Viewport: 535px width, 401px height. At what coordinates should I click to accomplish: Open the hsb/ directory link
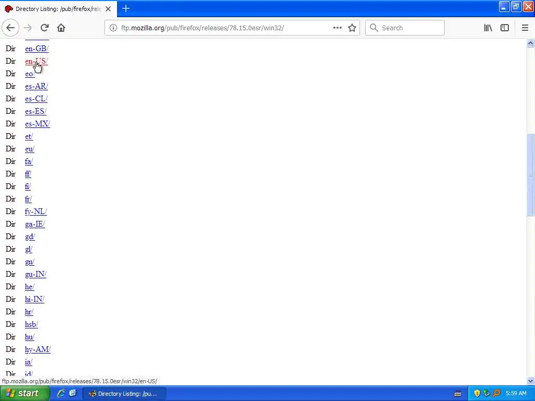click(x=31, y=325)
